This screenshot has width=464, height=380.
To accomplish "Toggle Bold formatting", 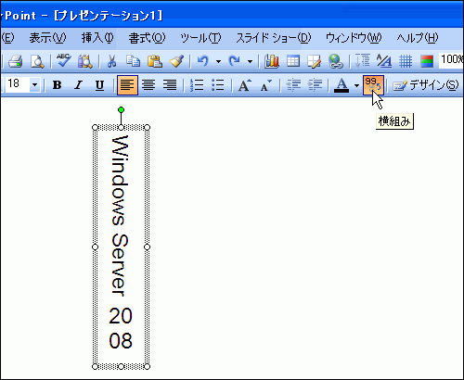I will click(57, 85).
